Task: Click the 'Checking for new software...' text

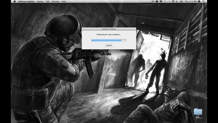Action: coord(109,35)
